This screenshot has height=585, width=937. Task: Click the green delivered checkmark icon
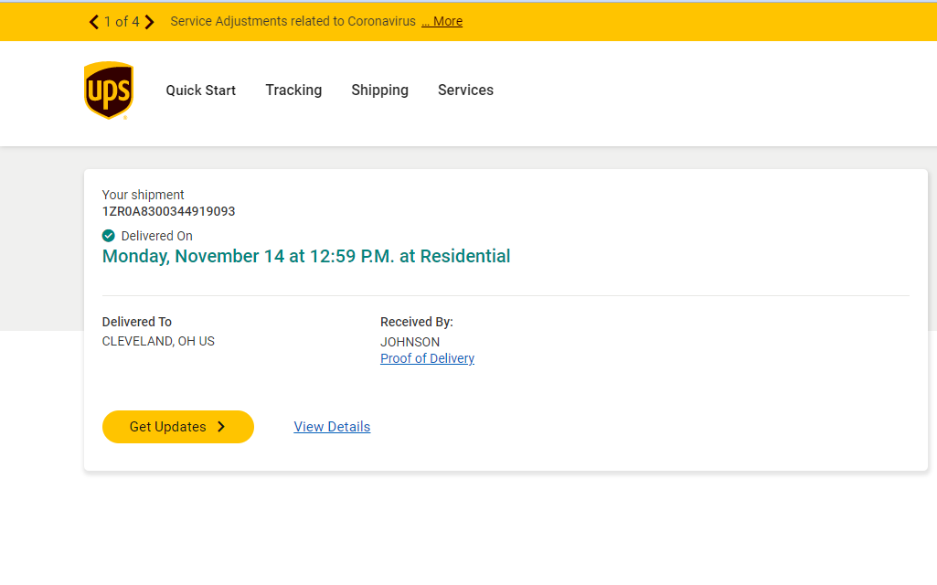point(108,236)
